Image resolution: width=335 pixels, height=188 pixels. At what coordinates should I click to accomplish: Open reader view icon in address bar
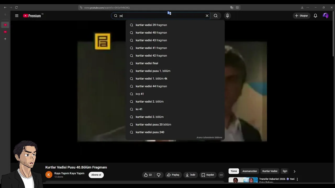point(237,8)
